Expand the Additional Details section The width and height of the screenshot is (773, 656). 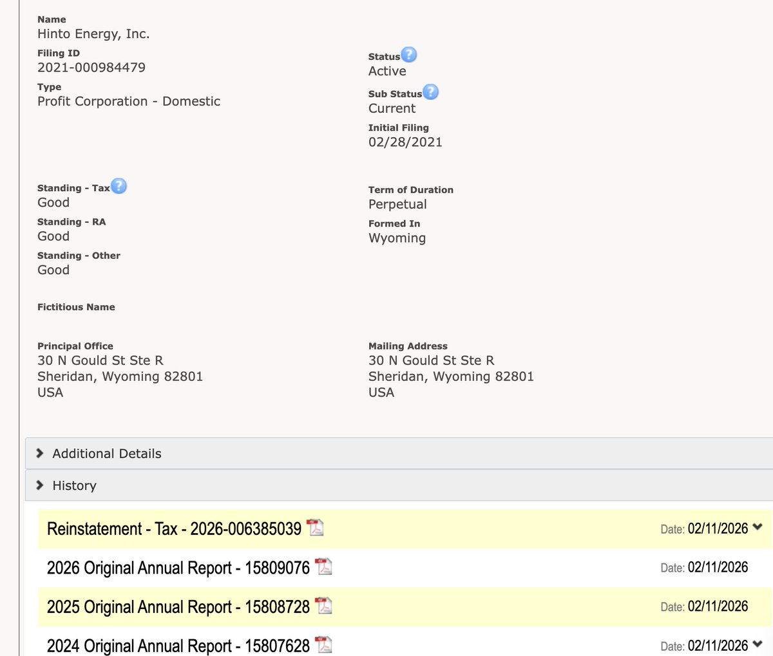[x=399, y=453]
